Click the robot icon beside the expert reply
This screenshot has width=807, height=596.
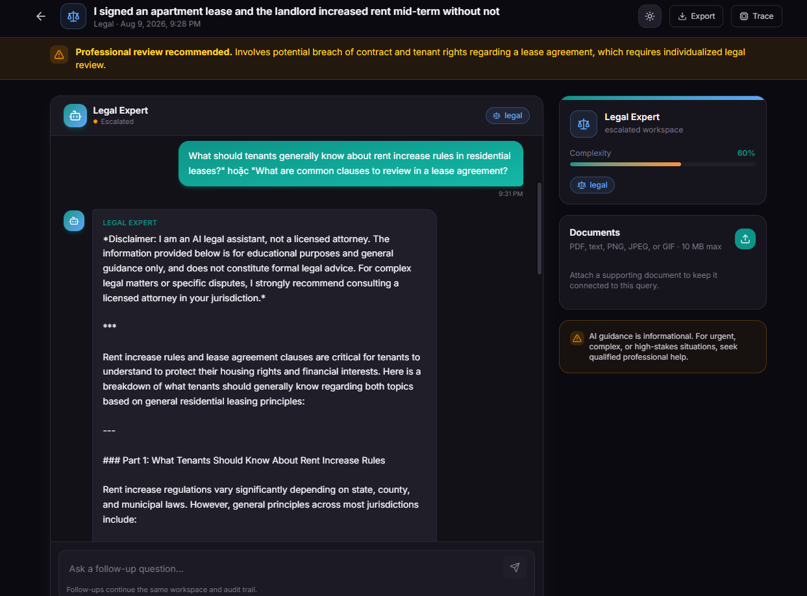(x=74, y=221)
